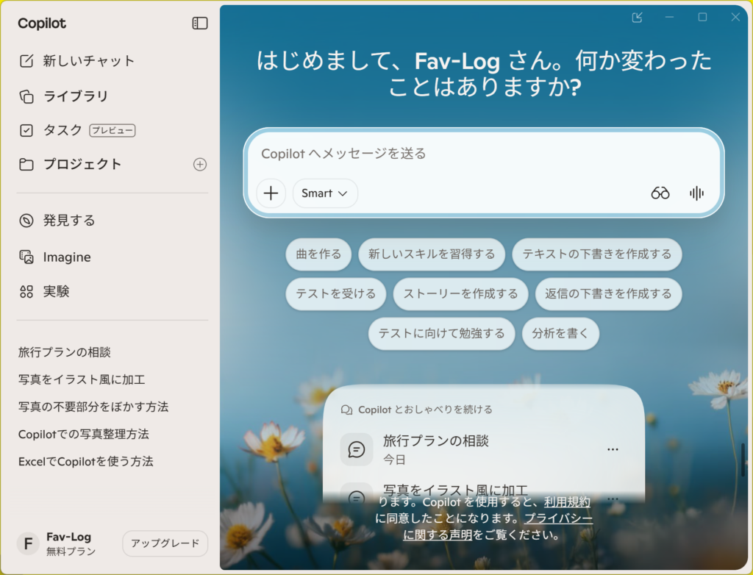The height and width of the screenshot is (575, 753).
Task: Open ExcelでCopilotを使う方法 chat history
Action: point(85,462)
